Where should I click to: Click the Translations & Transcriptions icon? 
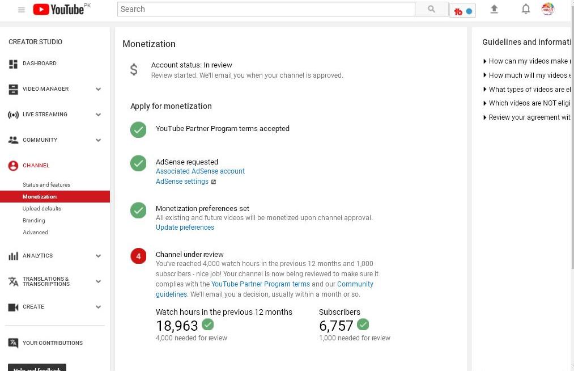pyautogui.click(x=13, y=281)
